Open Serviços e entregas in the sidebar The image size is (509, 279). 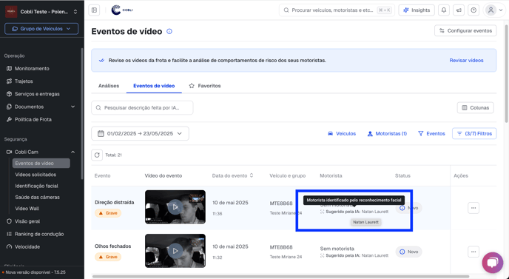point(37,94)
